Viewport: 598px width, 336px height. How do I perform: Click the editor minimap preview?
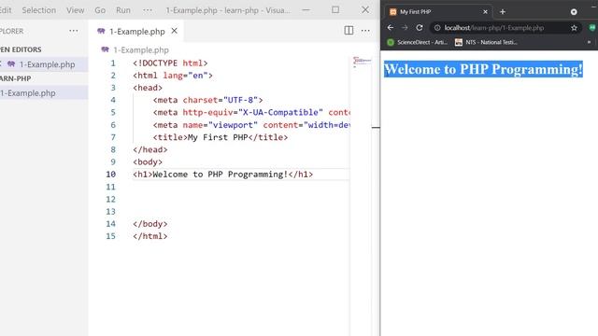click(x=362, y=62)
